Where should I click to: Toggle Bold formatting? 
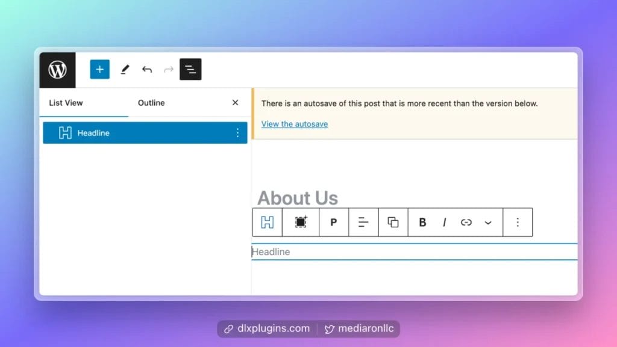(422, 223)
